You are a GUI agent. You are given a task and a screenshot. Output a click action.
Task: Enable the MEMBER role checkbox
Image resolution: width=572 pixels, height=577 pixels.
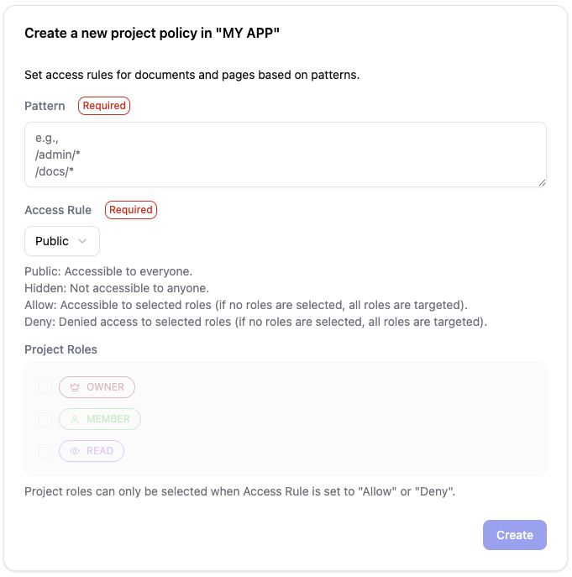click(x=45, y=419)
